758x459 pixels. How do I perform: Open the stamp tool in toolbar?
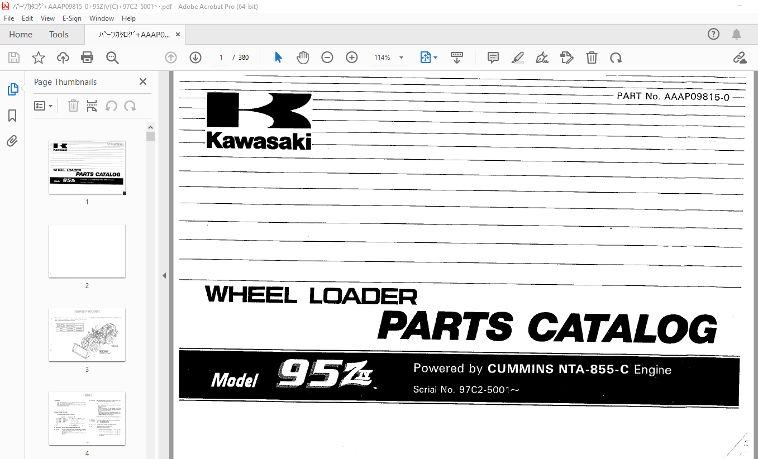pos(566,58)
